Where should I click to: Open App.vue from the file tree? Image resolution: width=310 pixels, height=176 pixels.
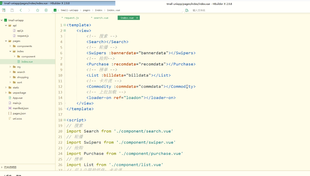point(18,98)
